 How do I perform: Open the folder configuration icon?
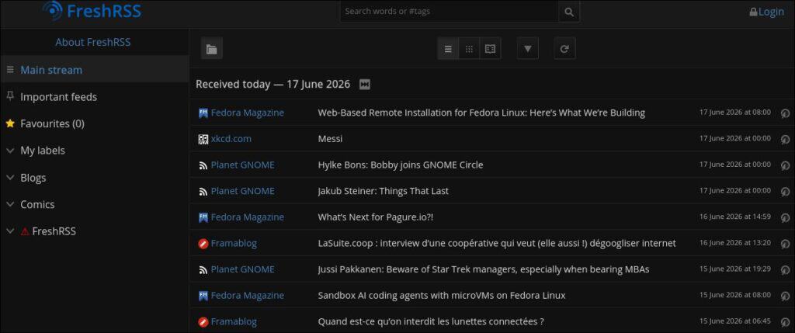[211, 49]
